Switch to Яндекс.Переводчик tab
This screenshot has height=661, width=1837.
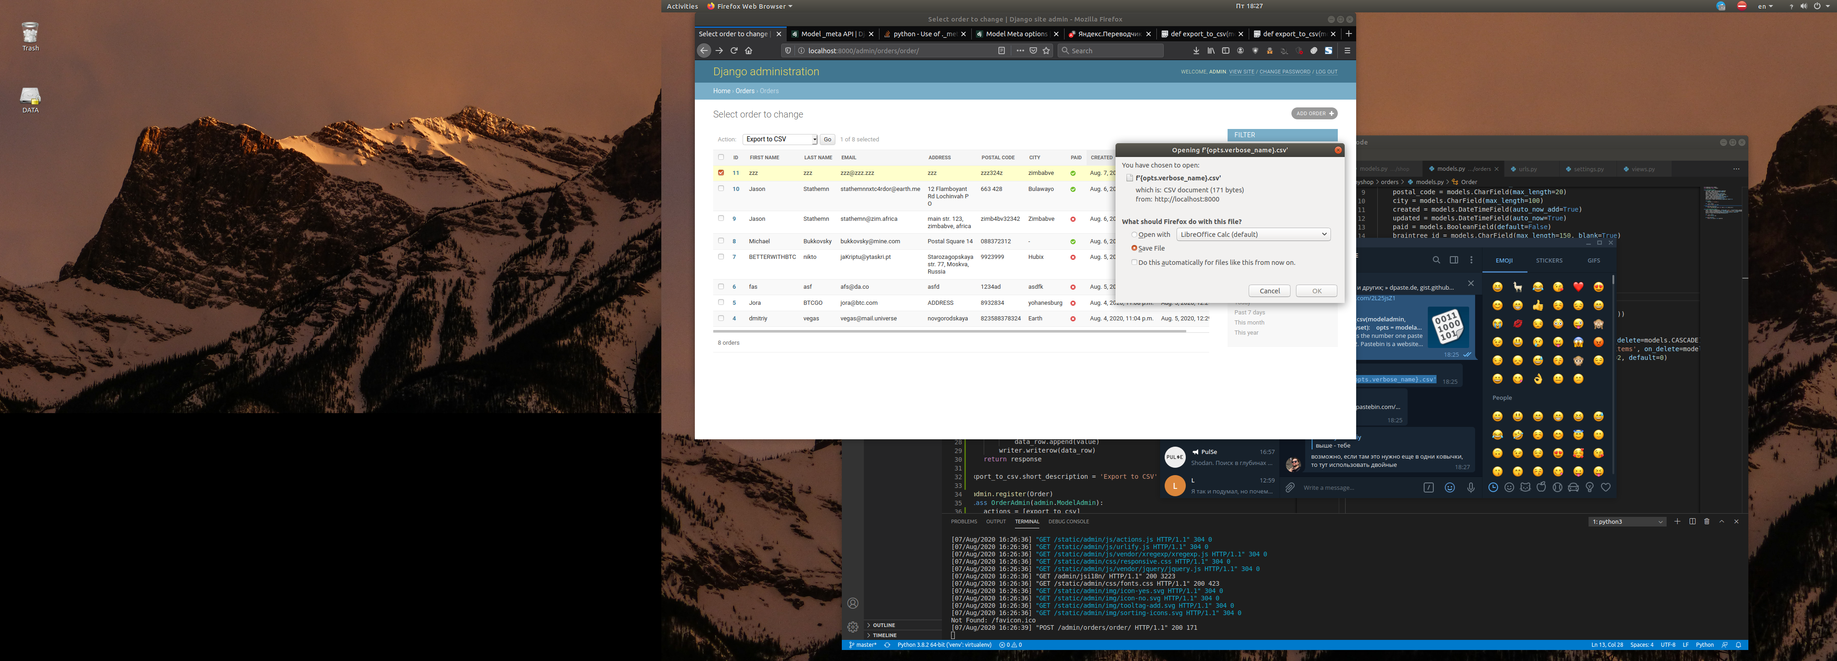[1110, 34]
